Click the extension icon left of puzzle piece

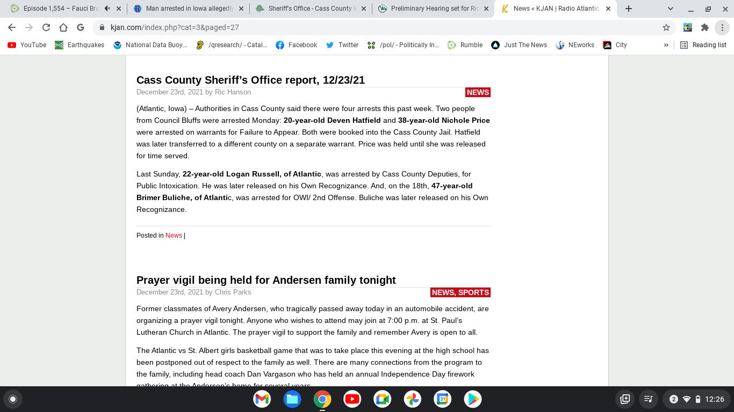pos(688,27)
